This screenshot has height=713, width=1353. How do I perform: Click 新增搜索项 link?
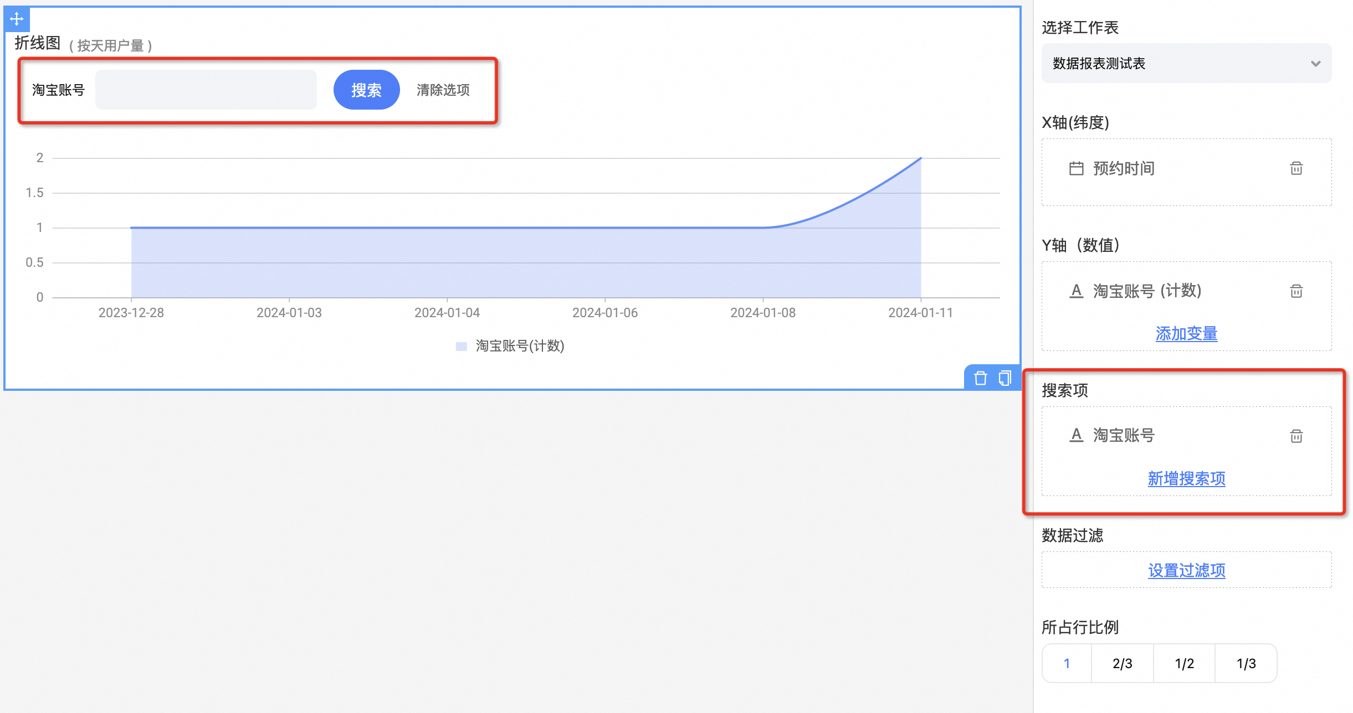coord(1186,479)
